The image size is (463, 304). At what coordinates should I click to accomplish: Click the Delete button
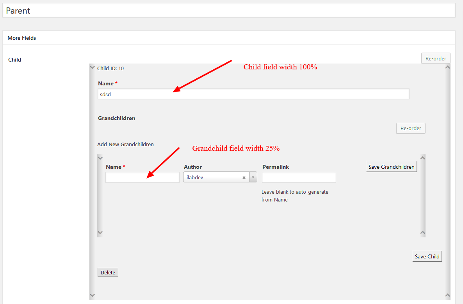108,272
